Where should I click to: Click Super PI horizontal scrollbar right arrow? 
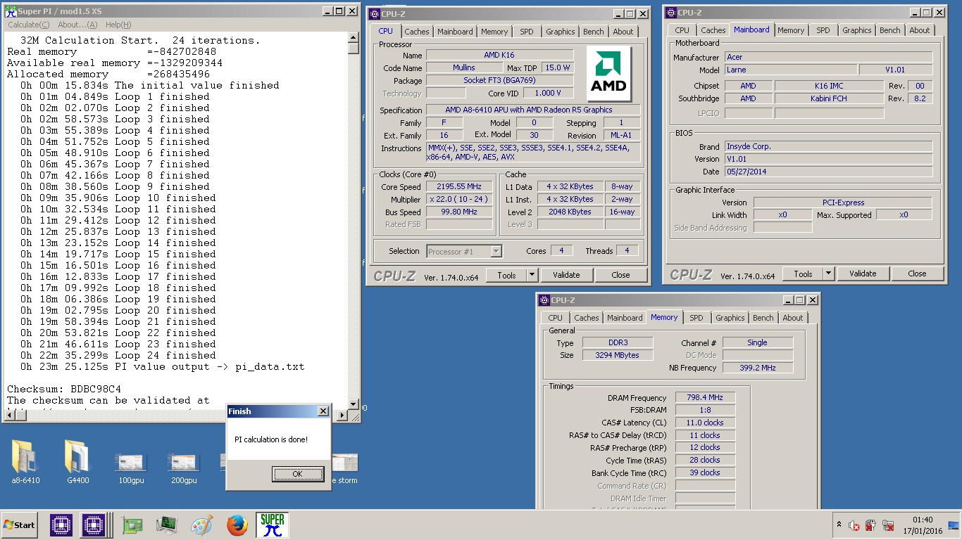coord(343,416)
